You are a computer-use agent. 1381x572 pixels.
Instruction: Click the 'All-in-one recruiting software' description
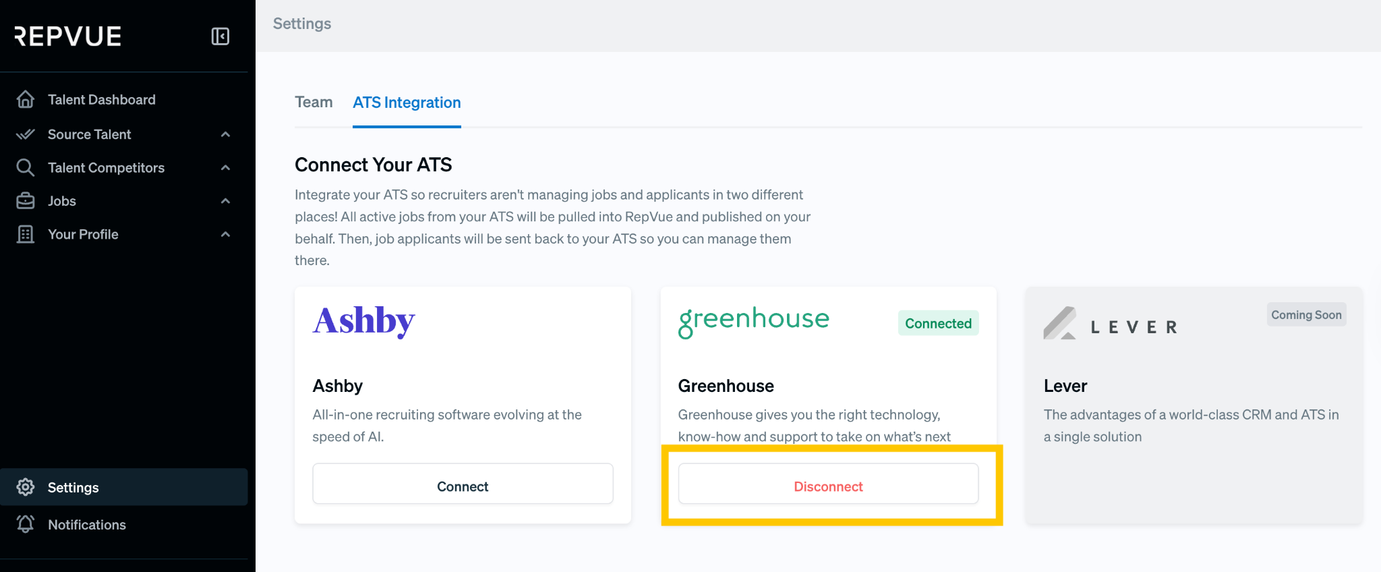pos(447,425)
